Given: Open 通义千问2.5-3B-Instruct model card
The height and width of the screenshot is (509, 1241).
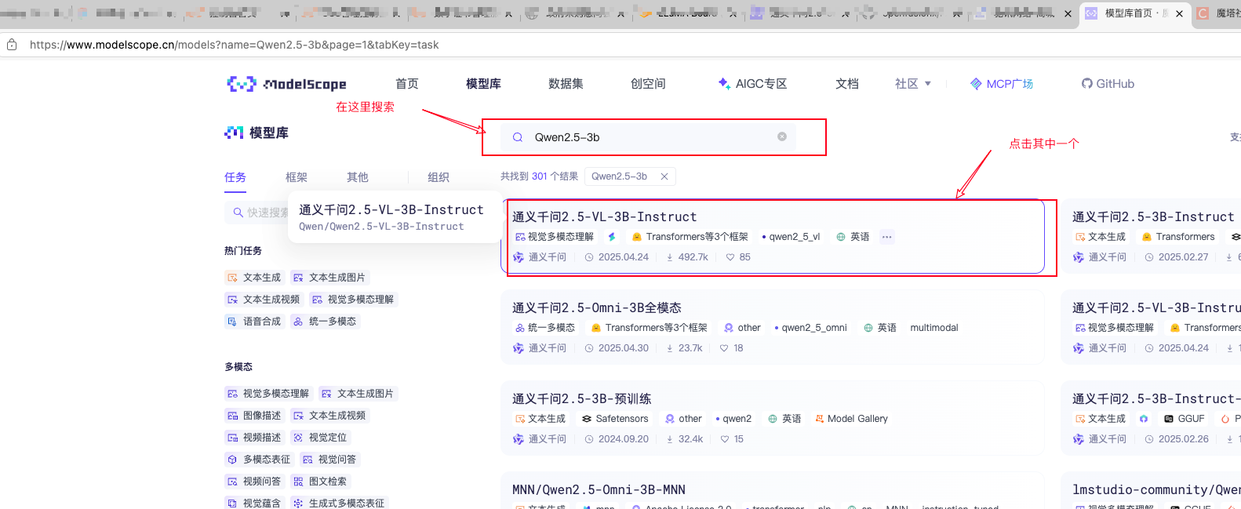Looking at the screenshot, I should (1153, 217).
